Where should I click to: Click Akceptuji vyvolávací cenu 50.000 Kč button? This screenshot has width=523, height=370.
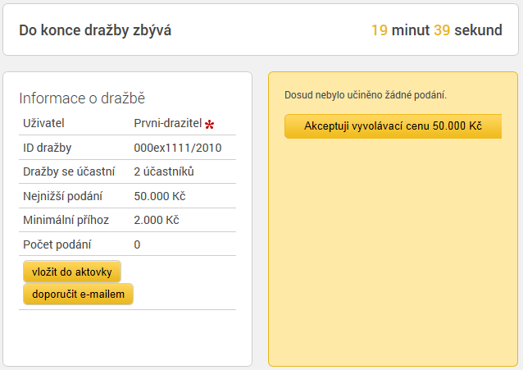[393, 126]
